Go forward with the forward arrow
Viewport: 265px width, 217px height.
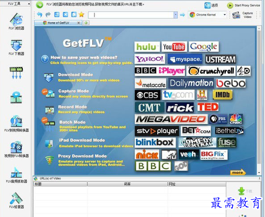tap(48, 15)
